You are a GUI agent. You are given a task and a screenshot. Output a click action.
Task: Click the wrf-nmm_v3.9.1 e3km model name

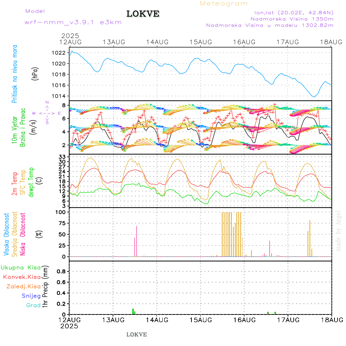[x=73, y=22]
